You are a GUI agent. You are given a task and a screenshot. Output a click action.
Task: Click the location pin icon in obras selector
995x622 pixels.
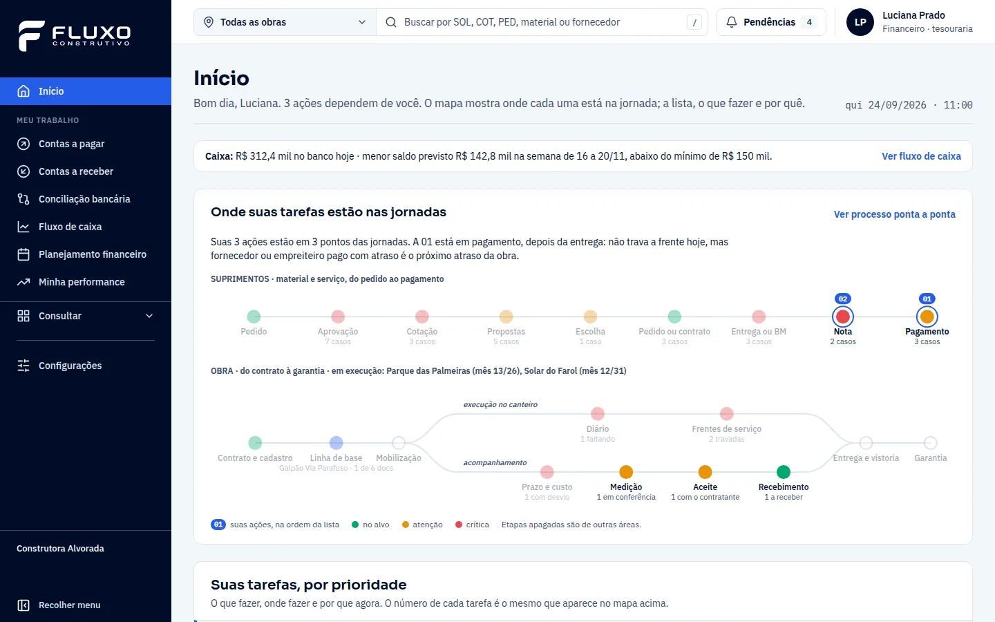click(x=209, y=22)
